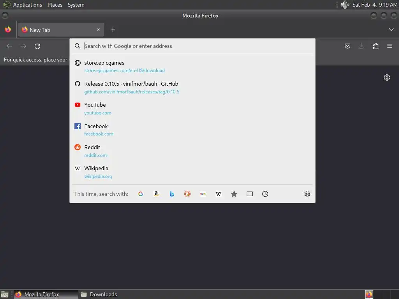Open Firefox hamburger application menu

(x=390, y=46)
